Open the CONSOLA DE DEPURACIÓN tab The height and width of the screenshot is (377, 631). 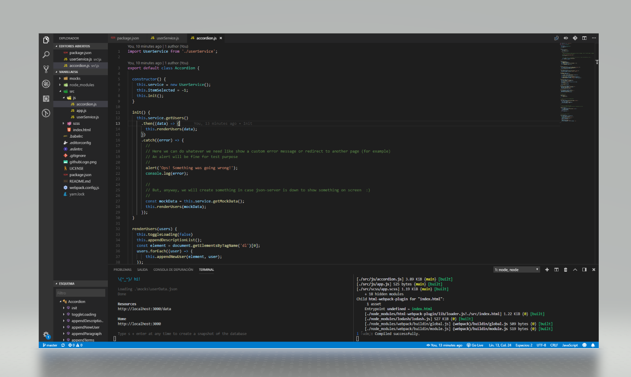coord(173,269)
